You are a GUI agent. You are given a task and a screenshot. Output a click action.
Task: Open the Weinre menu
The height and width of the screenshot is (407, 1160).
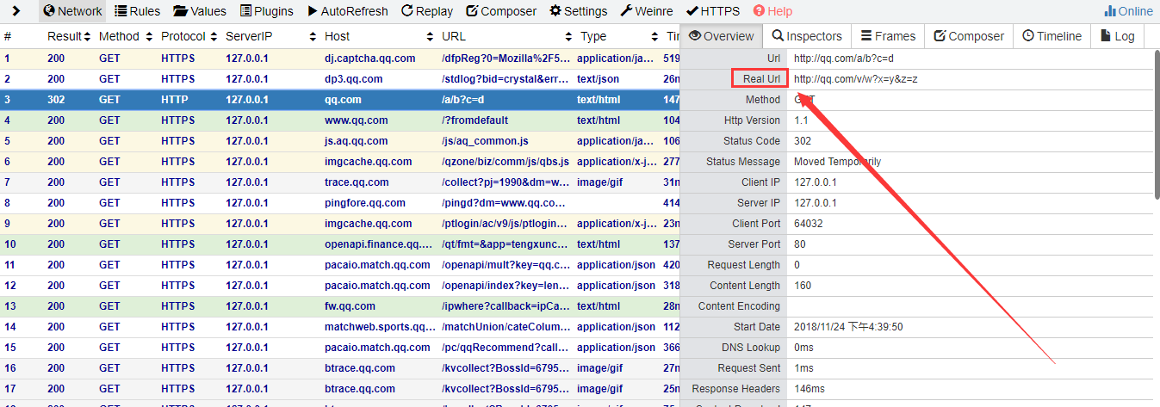pos(647,11)
